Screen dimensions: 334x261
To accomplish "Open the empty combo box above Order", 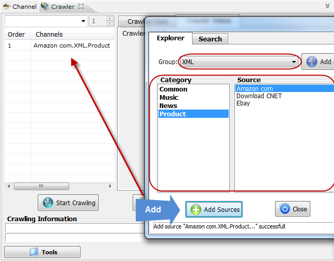I will point(46,21).
